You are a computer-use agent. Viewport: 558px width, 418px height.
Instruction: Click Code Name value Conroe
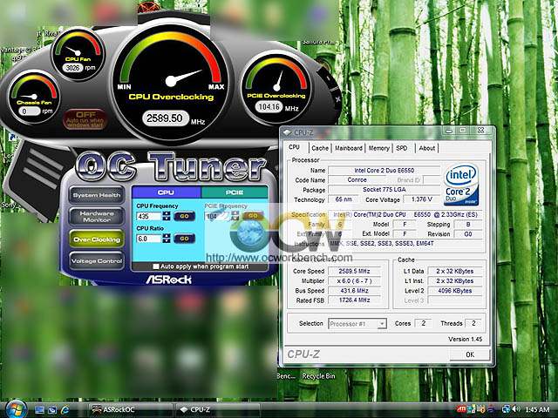pyautogui.click(x=357, y=180)
